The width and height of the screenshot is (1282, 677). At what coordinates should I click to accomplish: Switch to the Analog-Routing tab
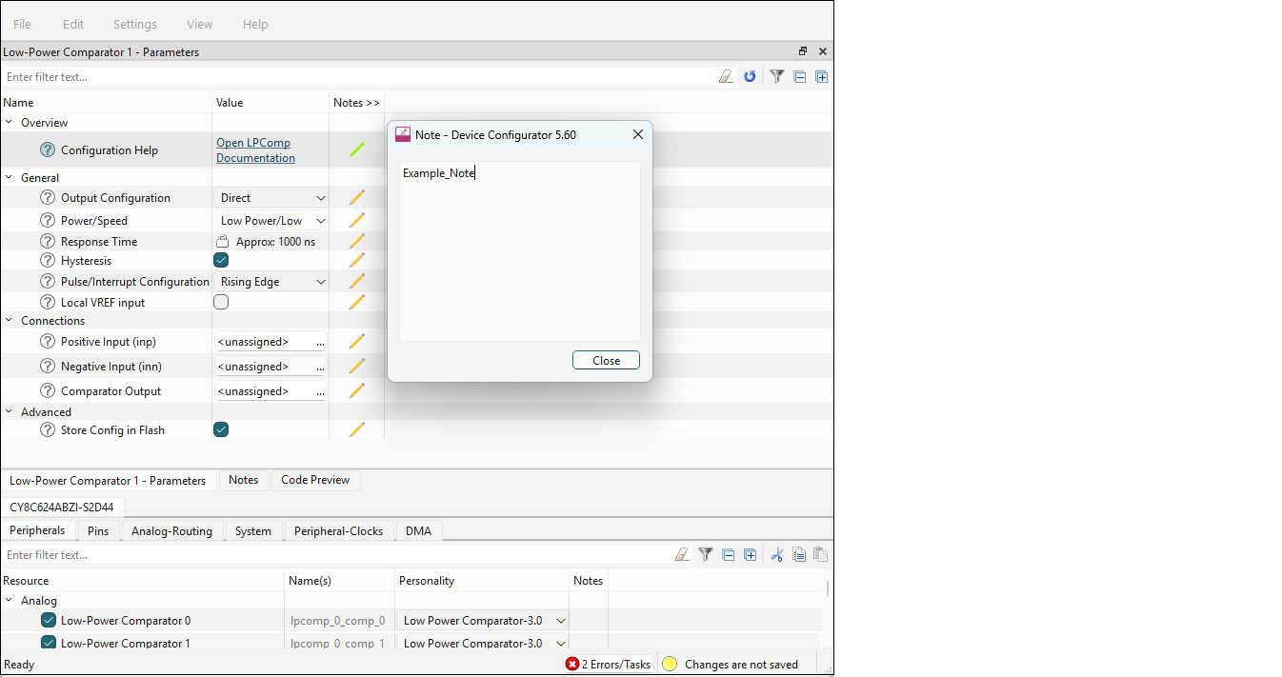(171, 531)
